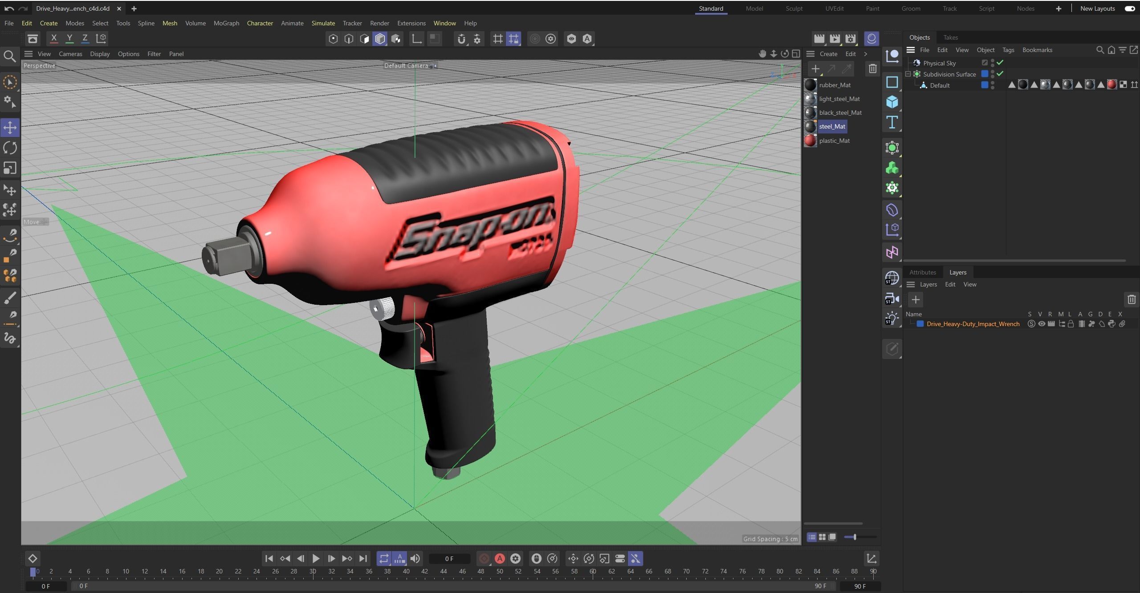Open the search magnifier icon at top left
The image size is (1140, 593).
coord(10,56)
